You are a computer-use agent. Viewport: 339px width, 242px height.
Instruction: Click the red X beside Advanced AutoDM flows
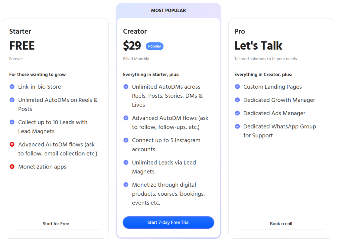pos(12,145)
